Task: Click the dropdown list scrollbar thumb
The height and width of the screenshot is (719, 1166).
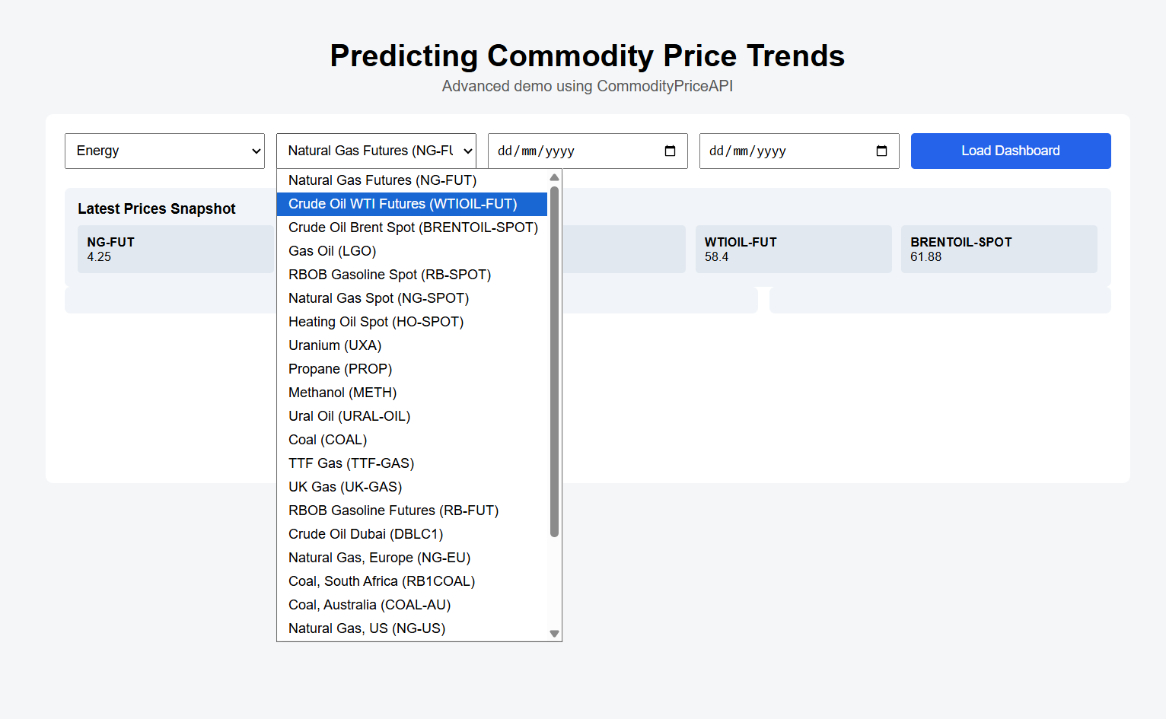Action: coord(554,361)
